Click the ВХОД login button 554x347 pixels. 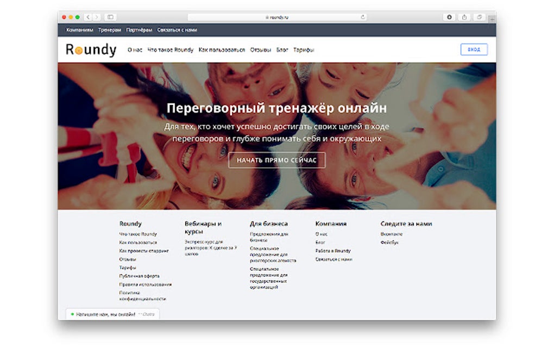tap(474, 49)
